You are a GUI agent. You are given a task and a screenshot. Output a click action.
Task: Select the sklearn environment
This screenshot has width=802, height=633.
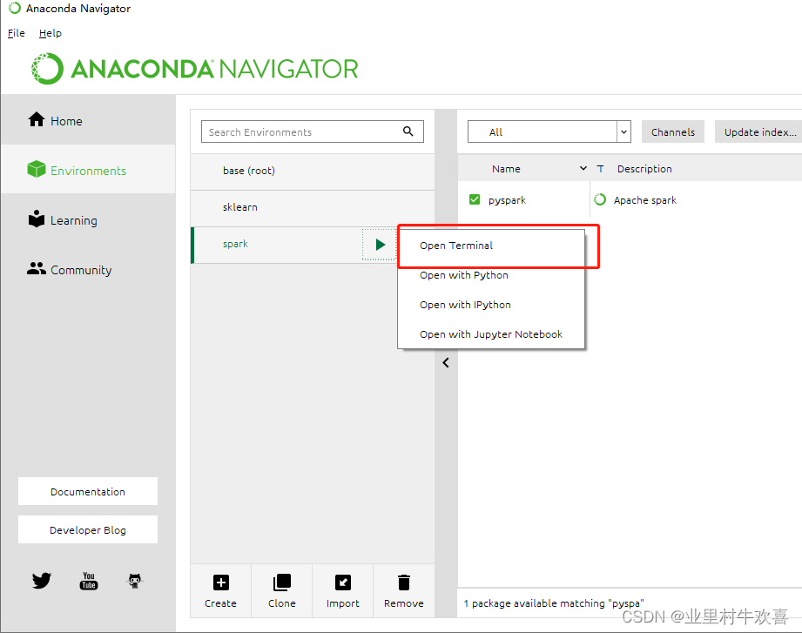click(313, 207)
